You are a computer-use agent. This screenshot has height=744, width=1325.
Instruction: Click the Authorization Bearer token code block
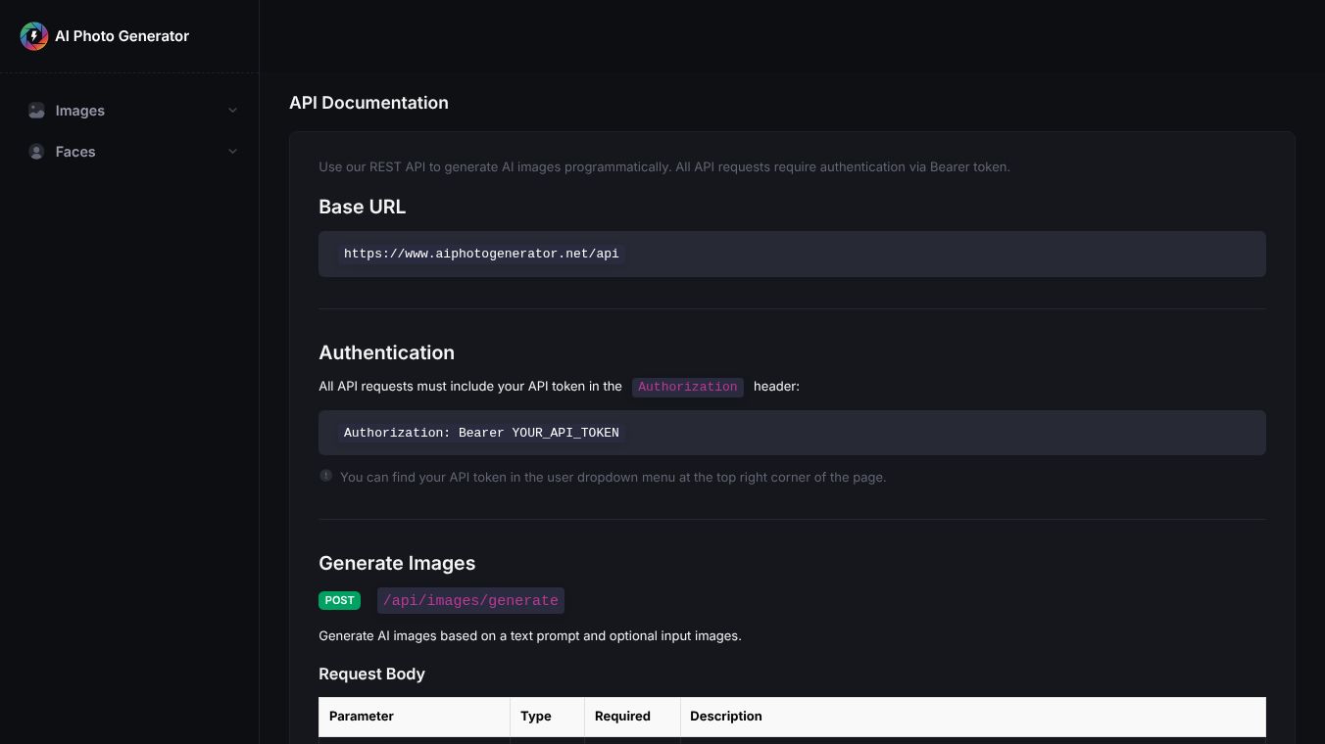481,433
